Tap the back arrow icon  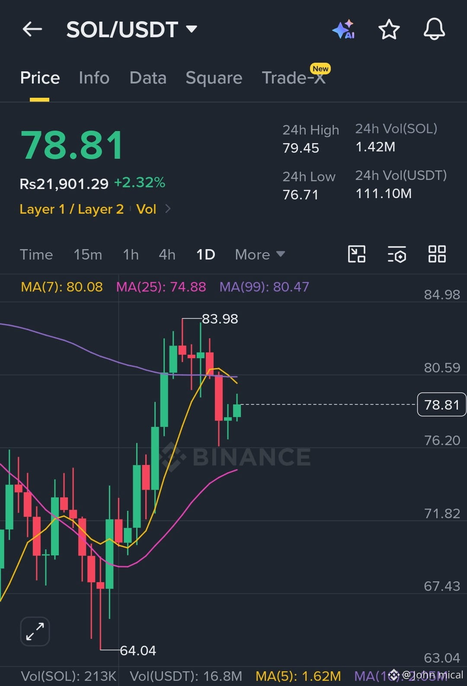tap(32, 29)
